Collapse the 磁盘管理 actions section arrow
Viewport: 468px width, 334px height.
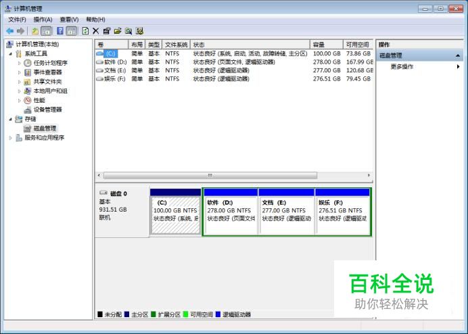pos(458,55)
